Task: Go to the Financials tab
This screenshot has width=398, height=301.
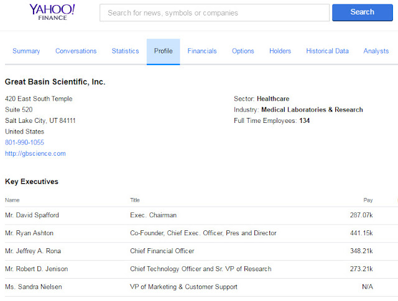Action: point(202,51)
